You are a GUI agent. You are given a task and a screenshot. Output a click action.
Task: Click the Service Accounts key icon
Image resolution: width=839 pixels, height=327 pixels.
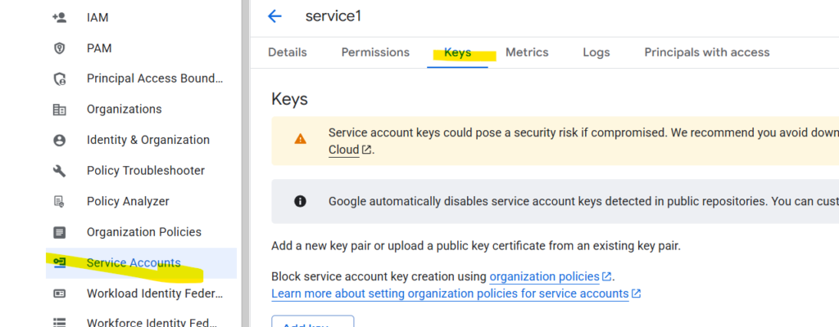tap(59, 262)
